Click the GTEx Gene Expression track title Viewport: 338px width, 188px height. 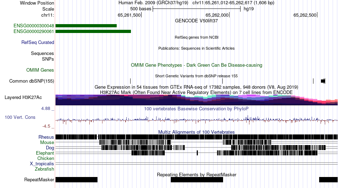coord(196,87)
